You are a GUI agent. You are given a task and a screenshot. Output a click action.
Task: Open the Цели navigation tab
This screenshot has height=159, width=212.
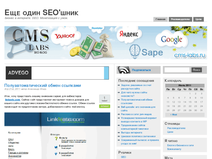tap(199, 19)
